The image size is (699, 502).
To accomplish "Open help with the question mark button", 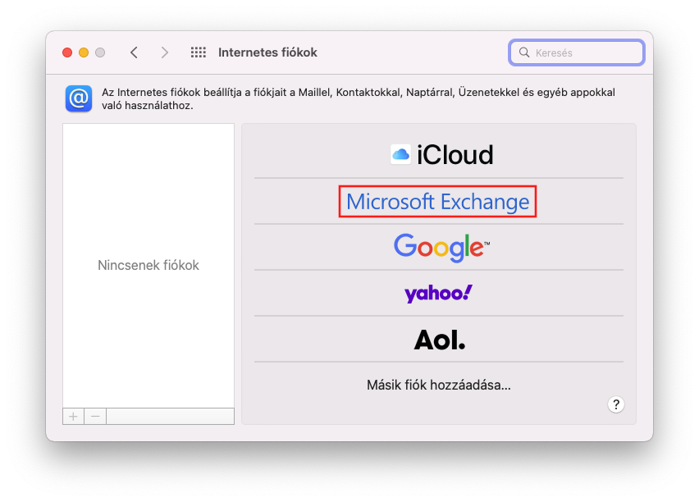I will coord(616,404).
